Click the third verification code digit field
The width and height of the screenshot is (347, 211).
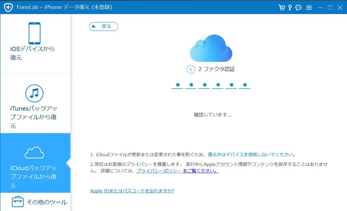204,85
